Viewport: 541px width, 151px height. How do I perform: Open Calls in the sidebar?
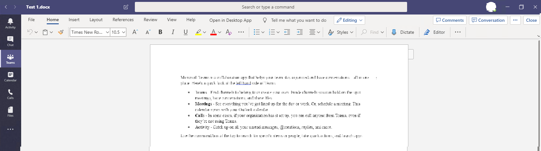click(10, 94)
